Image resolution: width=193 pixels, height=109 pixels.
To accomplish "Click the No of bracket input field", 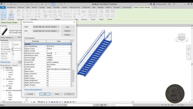I will [17, 49].
